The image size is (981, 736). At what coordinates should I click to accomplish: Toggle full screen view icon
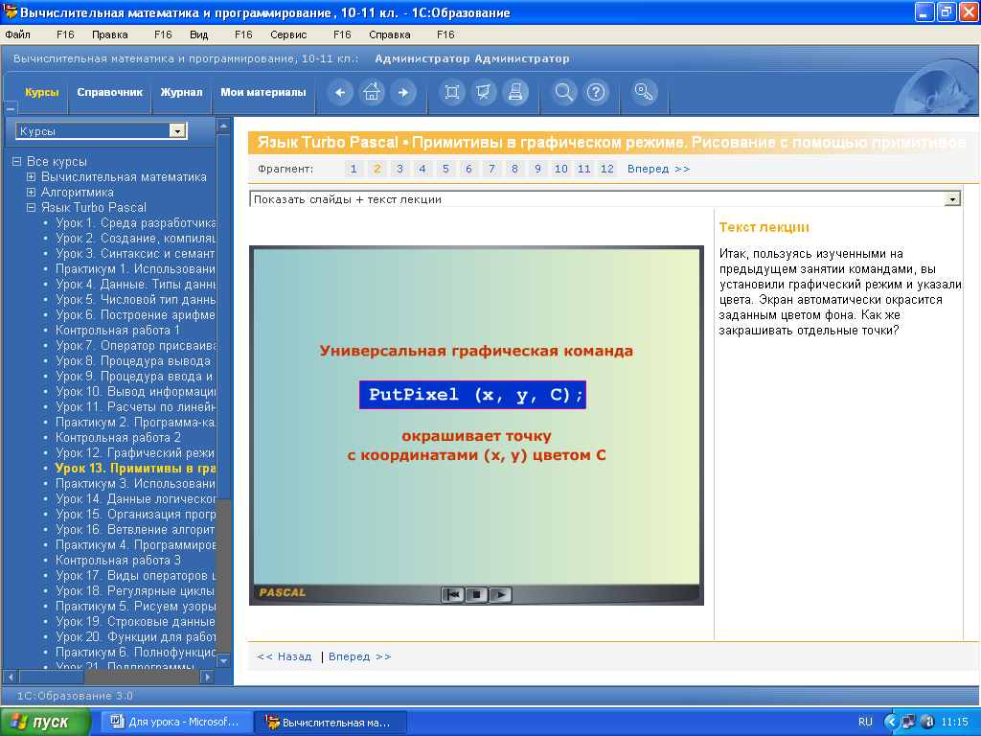(x=452, y=93)
